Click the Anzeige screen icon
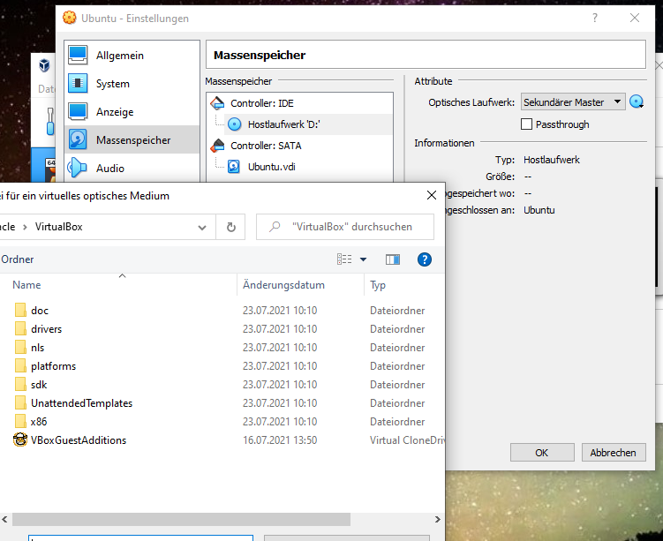This screenshot has height=541, width=663. coord(78,111)
